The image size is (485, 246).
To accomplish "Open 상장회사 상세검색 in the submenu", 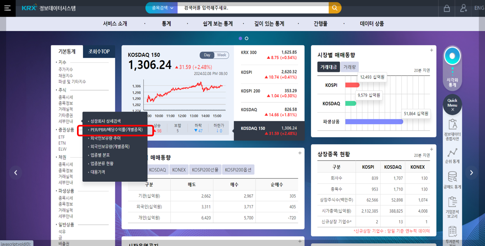I will (x=105, y=121).
